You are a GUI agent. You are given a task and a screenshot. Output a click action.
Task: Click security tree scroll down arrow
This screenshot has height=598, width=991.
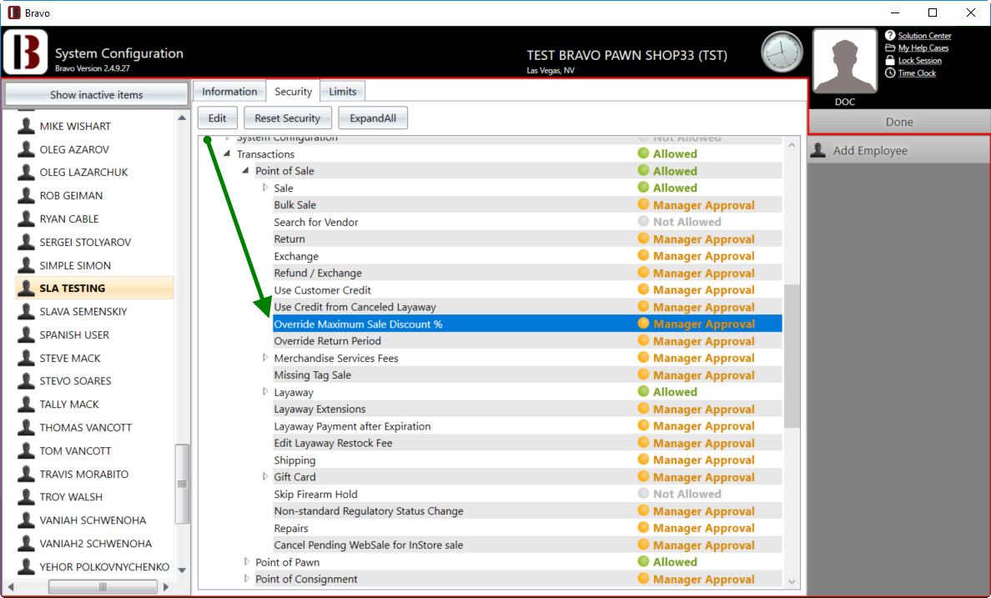pyautogui.click(x=792, y=581)
